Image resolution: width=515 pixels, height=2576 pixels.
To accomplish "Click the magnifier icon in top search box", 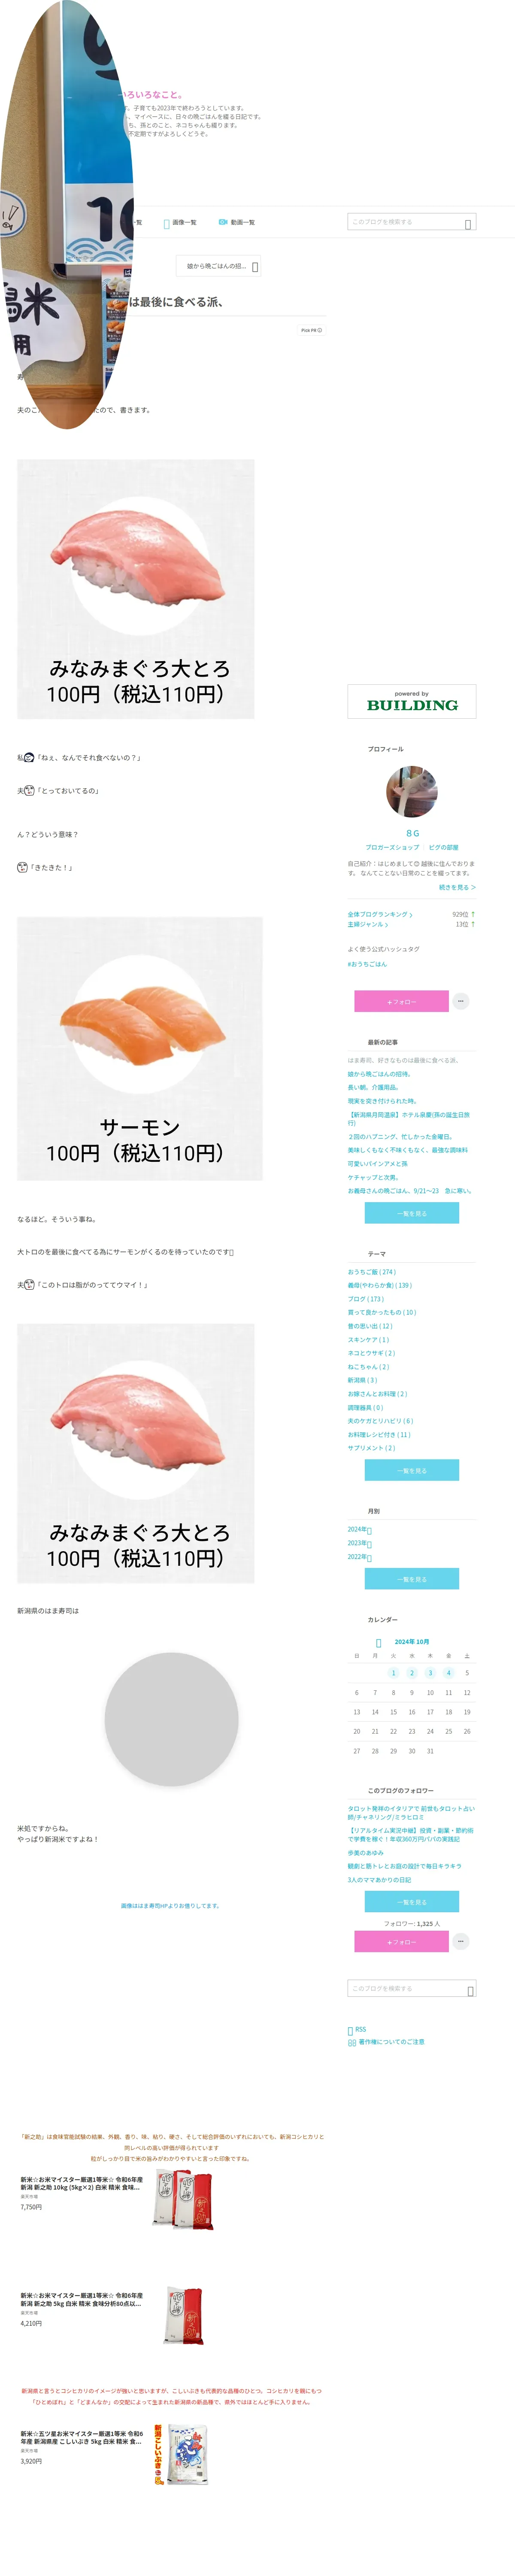I will [x=468, y=223].
